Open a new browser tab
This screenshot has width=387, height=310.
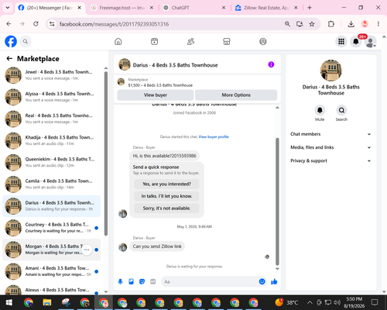click(310, 8)
